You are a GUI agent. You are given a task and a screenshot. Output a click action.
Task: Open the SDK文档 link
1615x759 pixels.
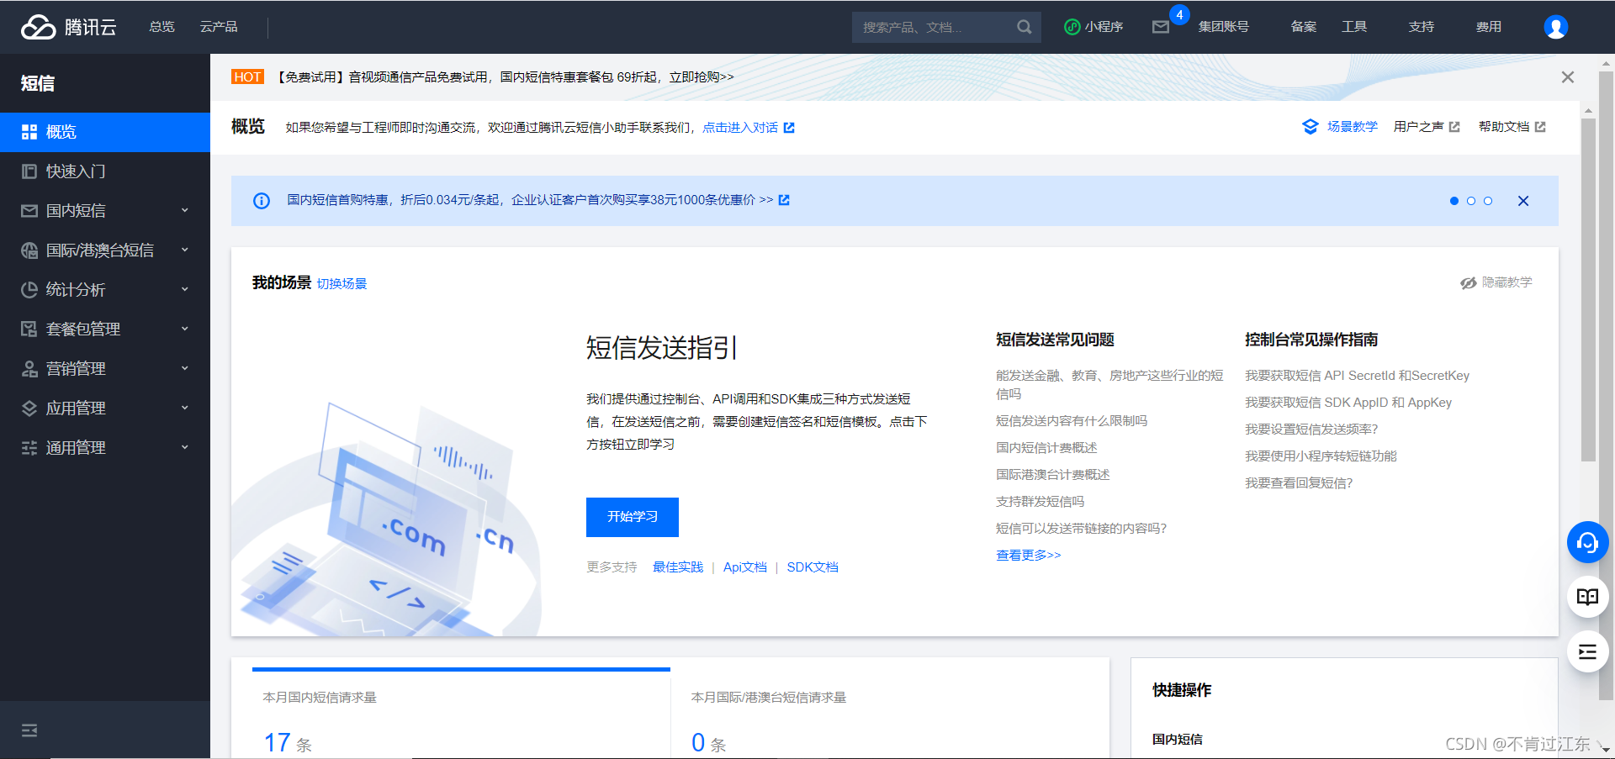point(813,567)
